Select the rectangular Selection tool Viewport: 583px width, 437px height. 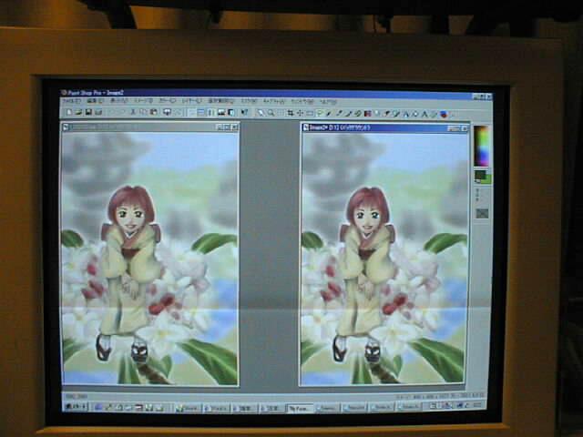[x=310, y=113]
